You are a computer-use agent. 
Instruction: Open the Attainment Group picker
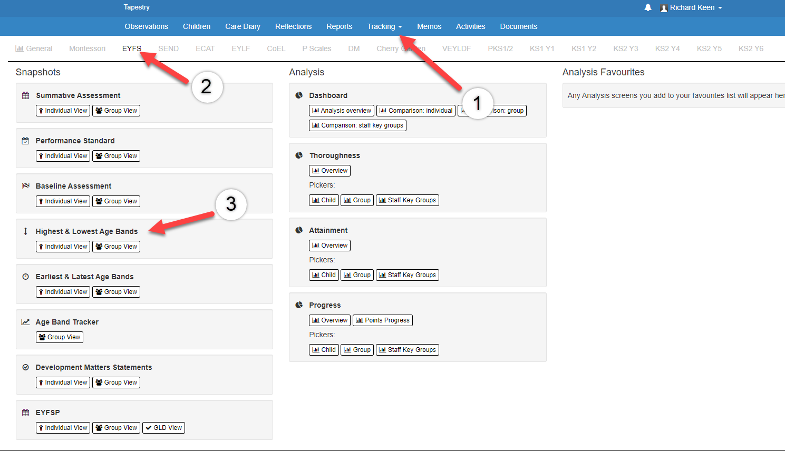coord(357,275)
